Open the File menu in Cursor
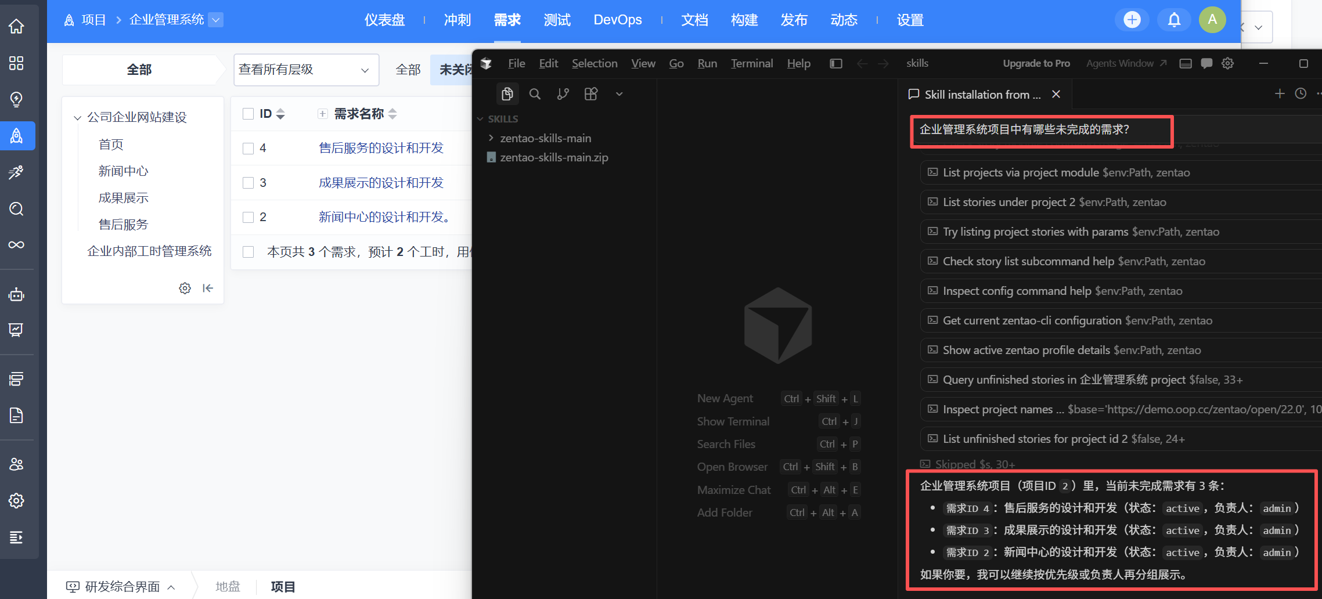Screen dimensions: 1322x599 point(516,63)
